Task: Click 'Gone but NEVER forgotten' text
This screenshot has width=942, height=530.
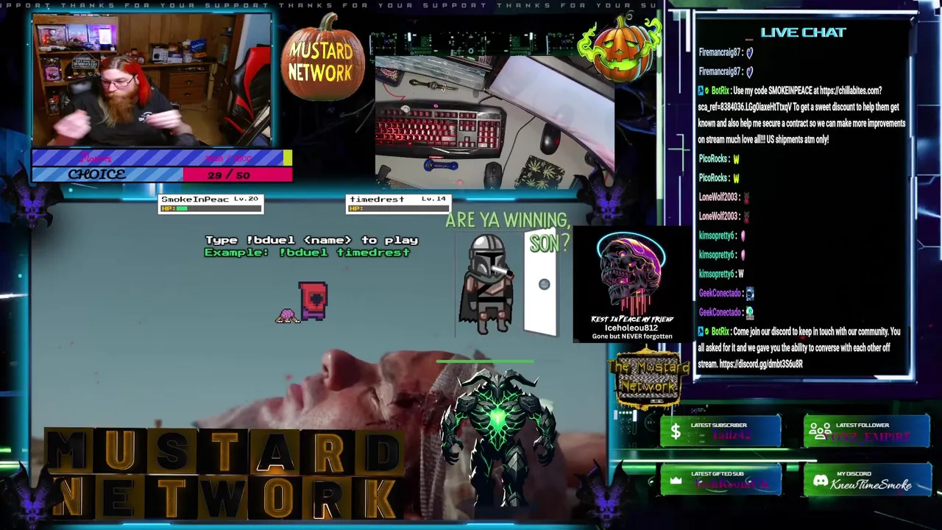Action: click(x=632, y=336)
